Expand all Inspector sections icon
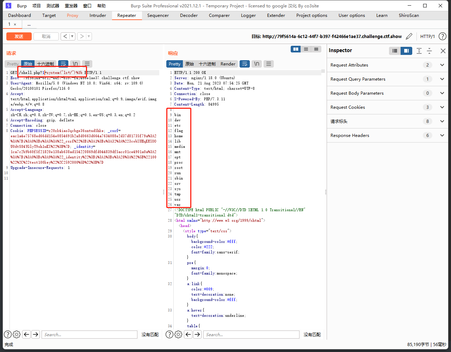The image size is (451, 352). click(419, 51)
